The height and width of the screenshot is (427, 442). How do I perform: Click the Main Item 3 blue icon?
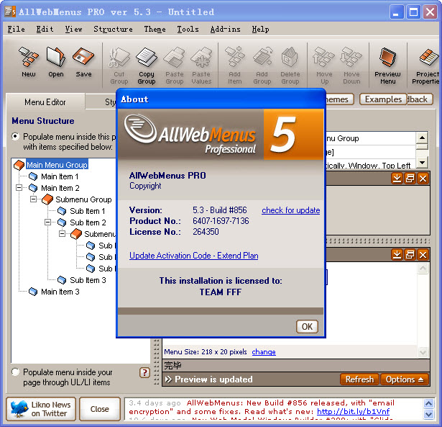tap(33, 292)
